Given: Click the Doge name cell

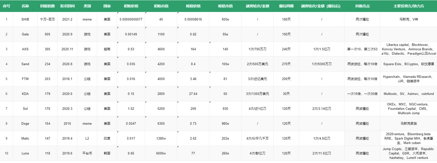Looking at the screenshot, I should [25, 123].
